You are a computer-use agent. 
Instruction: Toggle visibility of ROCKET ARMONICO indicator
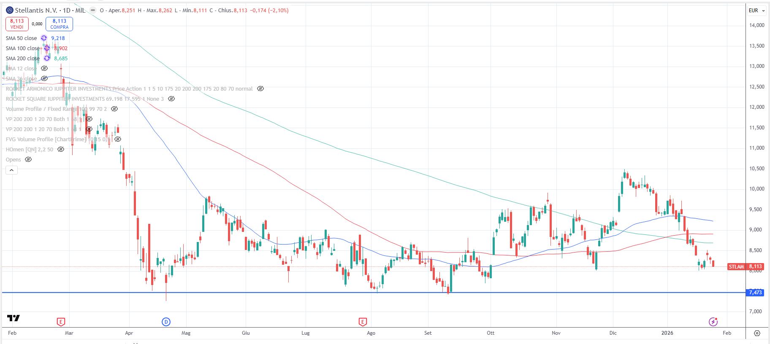tap(260, 89)
